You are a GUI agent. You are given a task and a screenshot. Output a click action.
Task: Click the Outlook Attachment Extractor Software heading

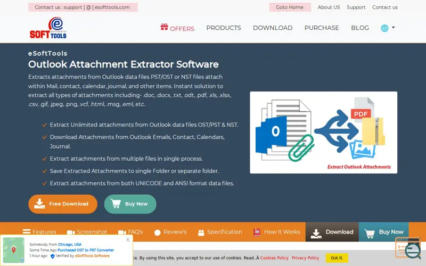coord(124,64)
